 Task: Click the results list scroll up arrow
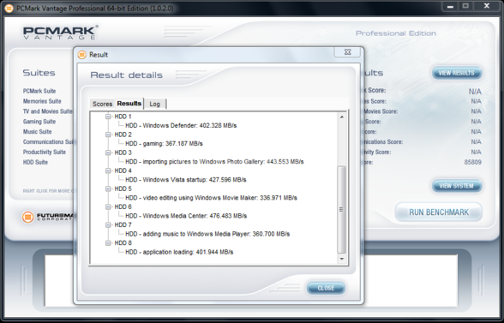point(342,117)
